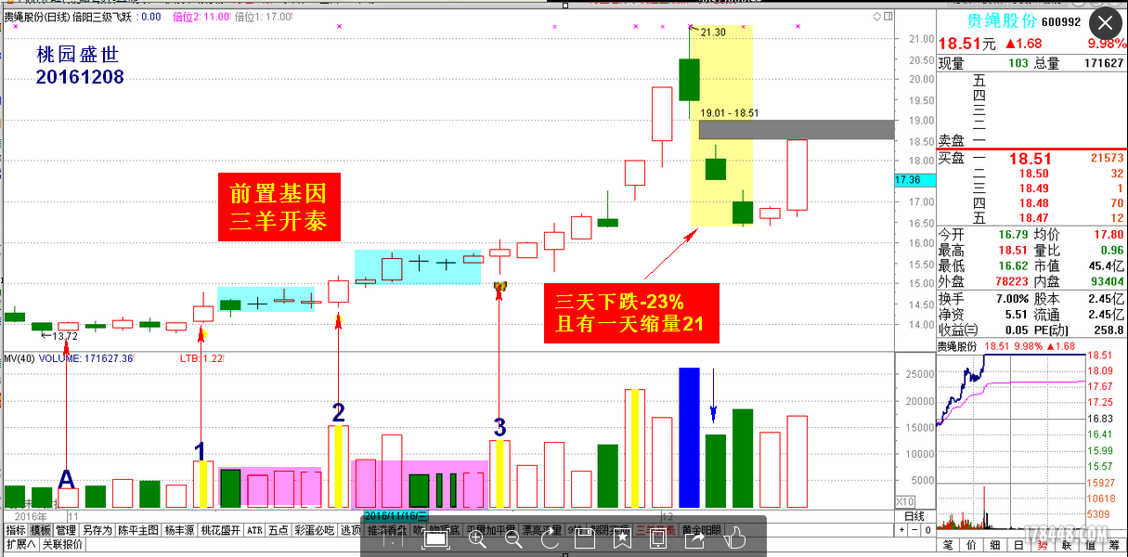This screenshot has width=1128, height=557.
Task: Click the 均价 value 17.80
Action: pos(1108,235)
